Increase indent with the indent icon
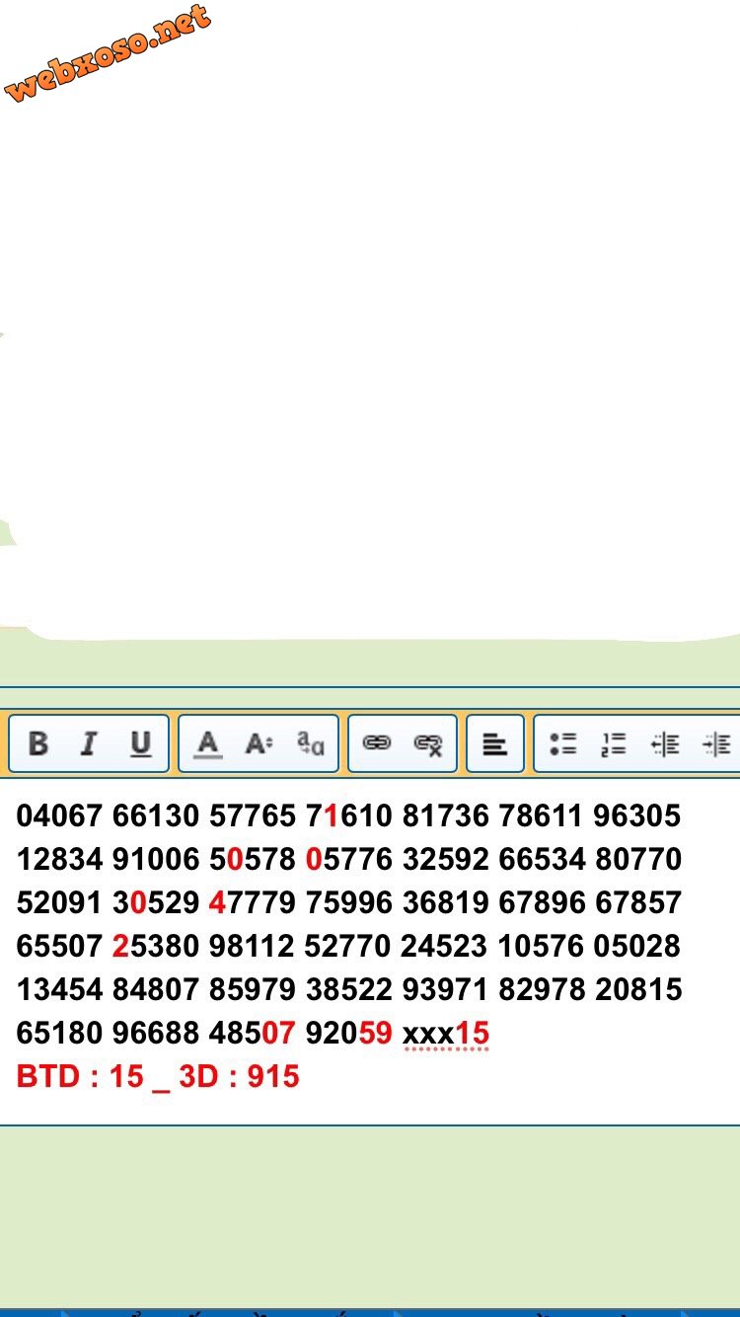This screenshot has width=740, height=1317. click(x=716, y=743)
